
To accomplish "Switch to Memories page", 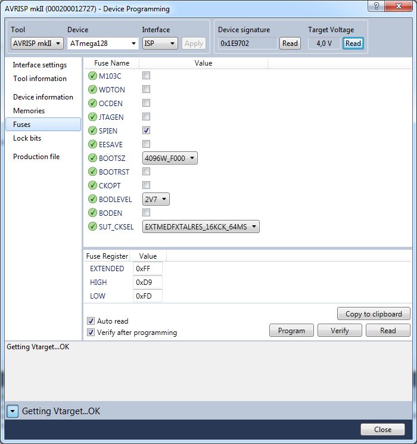I will (29, 110).
